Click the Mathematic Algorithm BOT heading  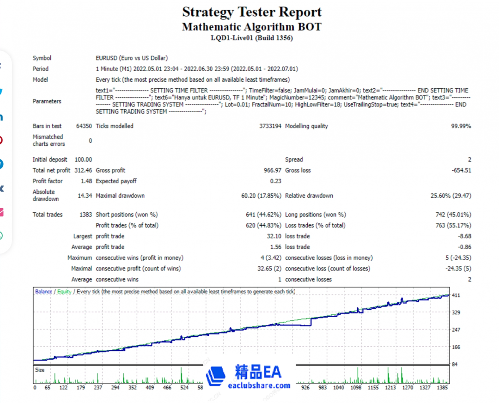(x=251, y=27)
